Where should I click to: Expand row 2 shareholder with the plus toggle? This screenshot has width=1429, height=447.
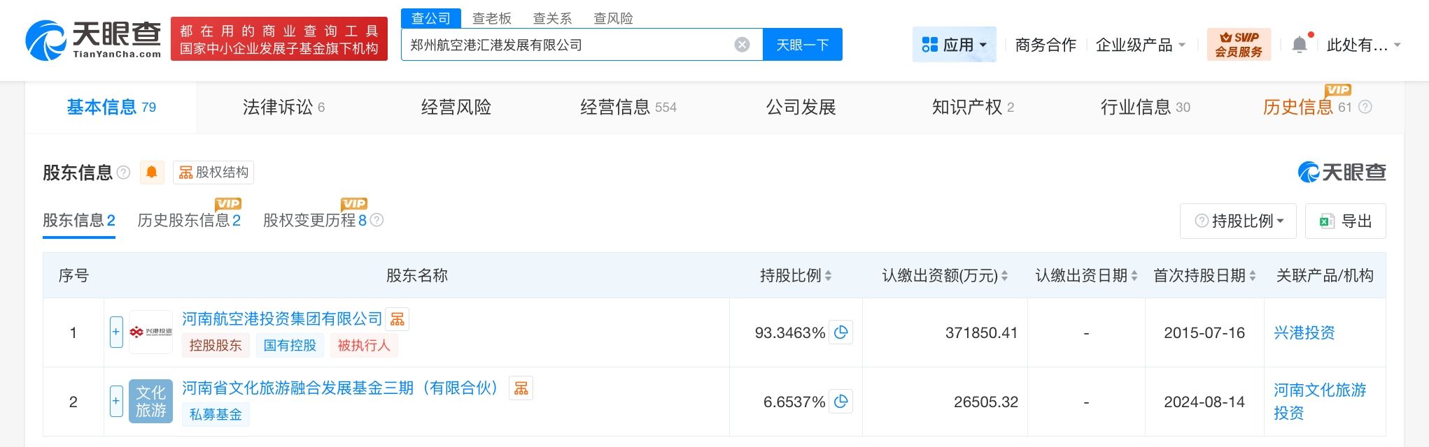[x=116, y=402]
